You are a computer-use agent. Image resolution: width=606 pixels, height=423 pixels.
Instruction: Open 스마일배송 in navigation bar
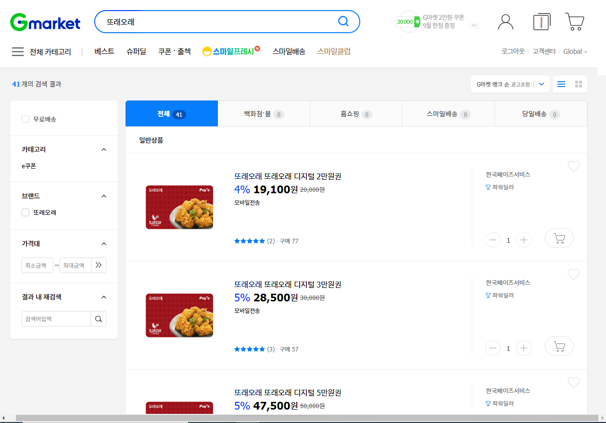[289, 51]
